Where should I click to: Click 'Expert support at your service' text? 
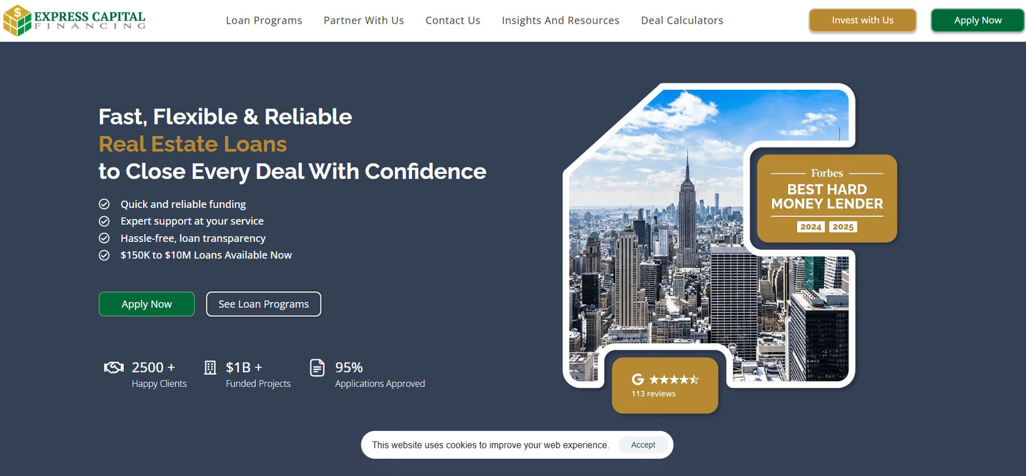[x=192, y=221]
